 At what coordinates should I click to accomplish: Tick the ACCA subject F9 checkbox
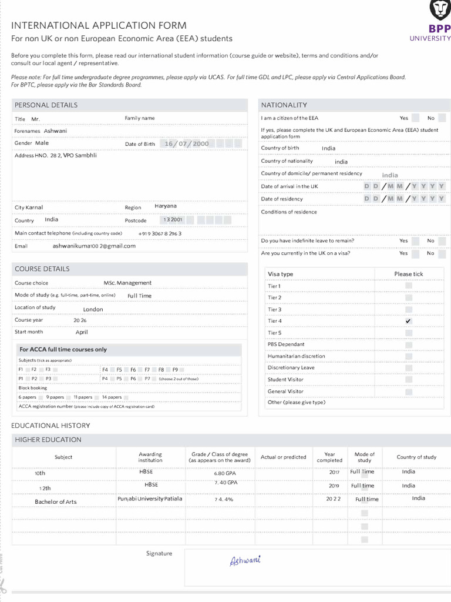point(182,370)
